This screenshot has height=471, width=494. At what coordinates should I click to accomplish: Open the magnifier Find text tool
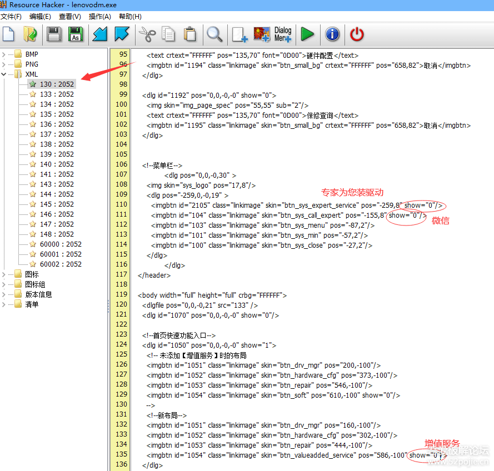click(214, 34)
